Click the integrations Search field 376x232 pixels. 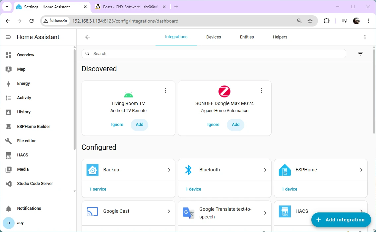216,54
